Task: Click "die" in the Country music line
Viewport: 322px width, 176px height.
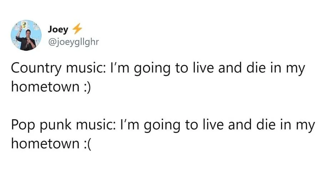Action: (x=256, y=69)
